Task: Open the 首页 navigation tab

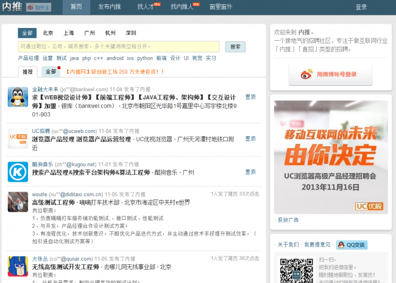Action: coord(76,7)
